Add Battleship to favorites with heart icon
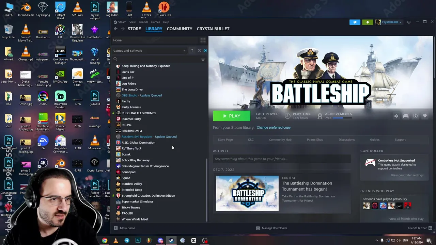The width and height of the screenshot is (436, 245). pyautogui.click(x=425, y=116)
